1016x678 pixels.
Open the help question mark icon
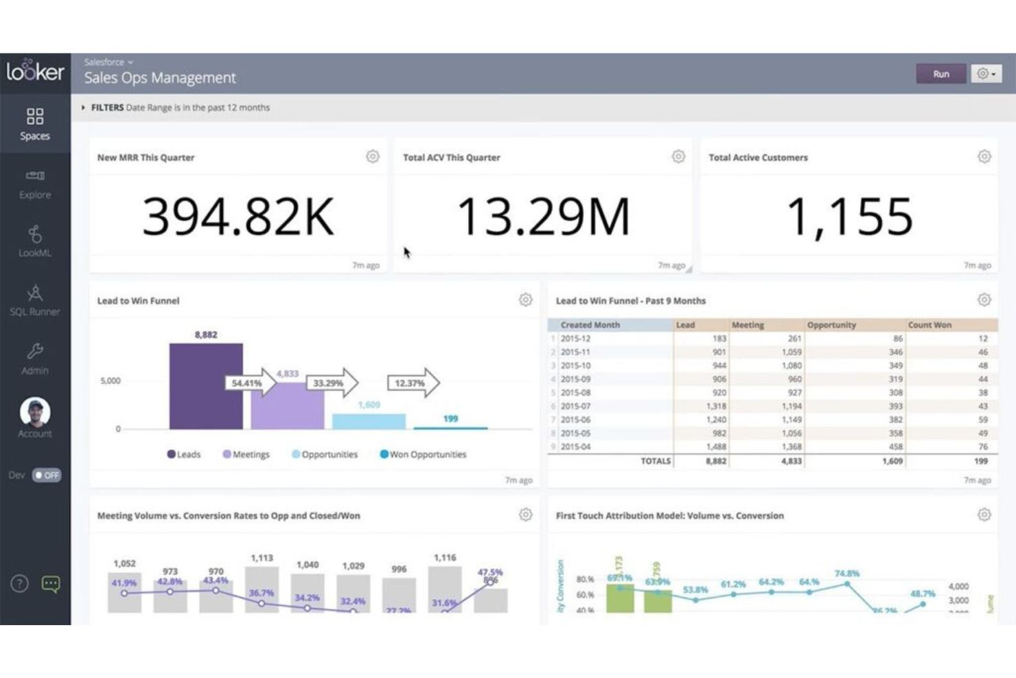coord(19,584)
